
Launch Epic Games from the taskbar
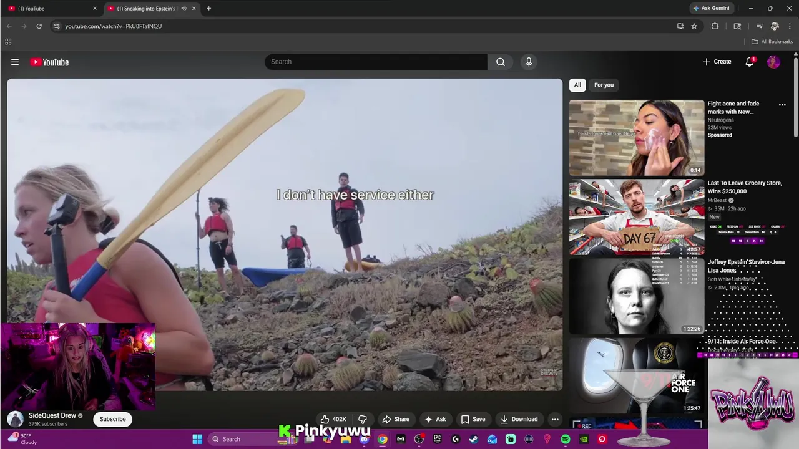pyautogui.click(x=438, y=439)
